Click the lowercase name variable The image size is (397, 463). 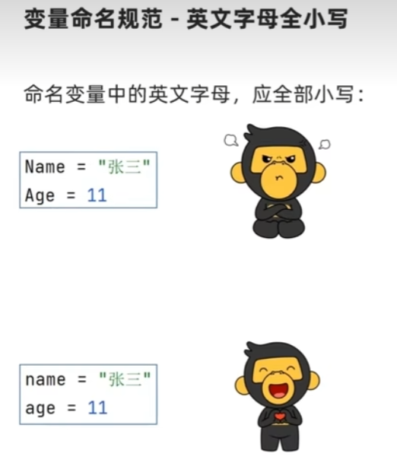click(46, 379)
